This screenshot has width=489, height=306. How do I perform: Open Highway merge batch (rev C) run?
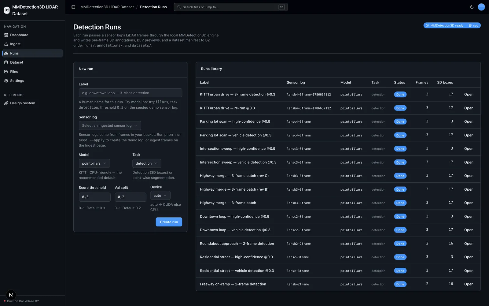pyautogui.click(x=469, y=176)
